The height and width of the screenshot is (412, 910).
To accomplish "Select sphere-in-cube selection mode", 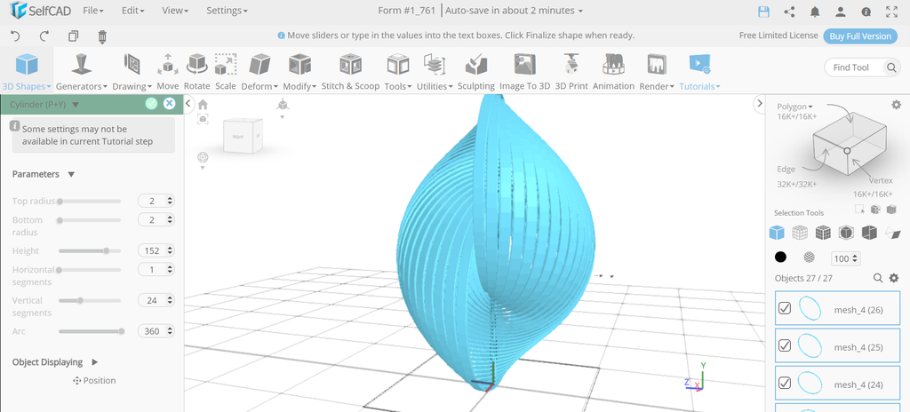I will (846, 233).
